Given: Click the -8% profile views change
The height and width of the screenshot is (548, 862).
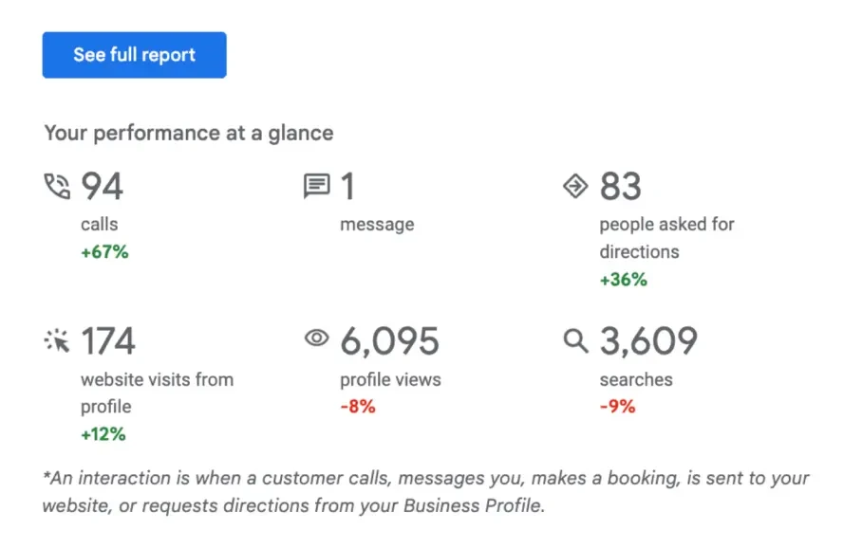Looking at the screenshot, I should [358, 407].
